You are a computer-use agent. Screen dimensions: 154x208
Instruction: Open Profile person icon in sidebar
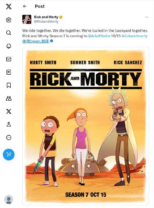9,125
